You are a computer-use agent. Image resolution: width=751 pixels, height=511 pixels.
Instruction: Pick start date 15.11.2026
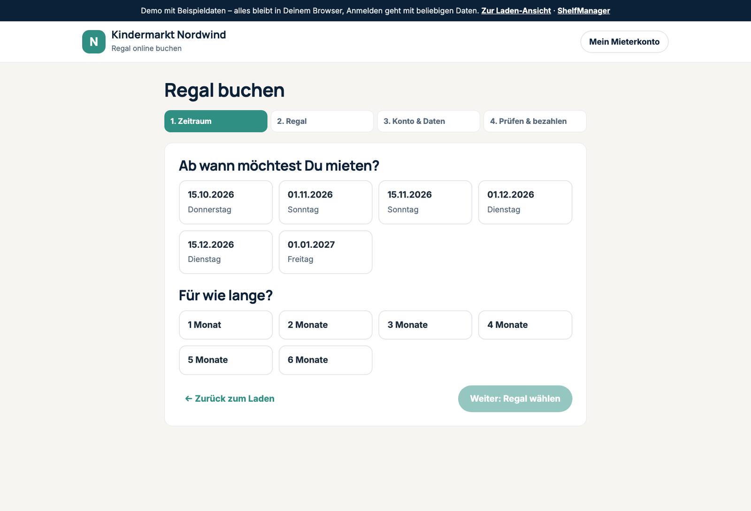(x=425, y=202)
